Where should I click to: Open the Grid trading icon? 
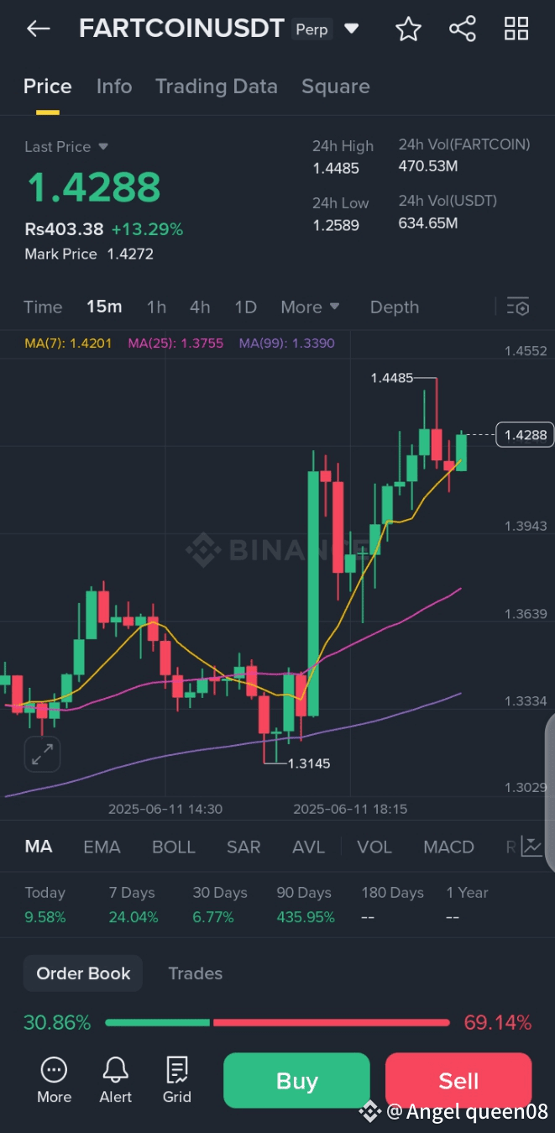click(x=176, y=1078)
